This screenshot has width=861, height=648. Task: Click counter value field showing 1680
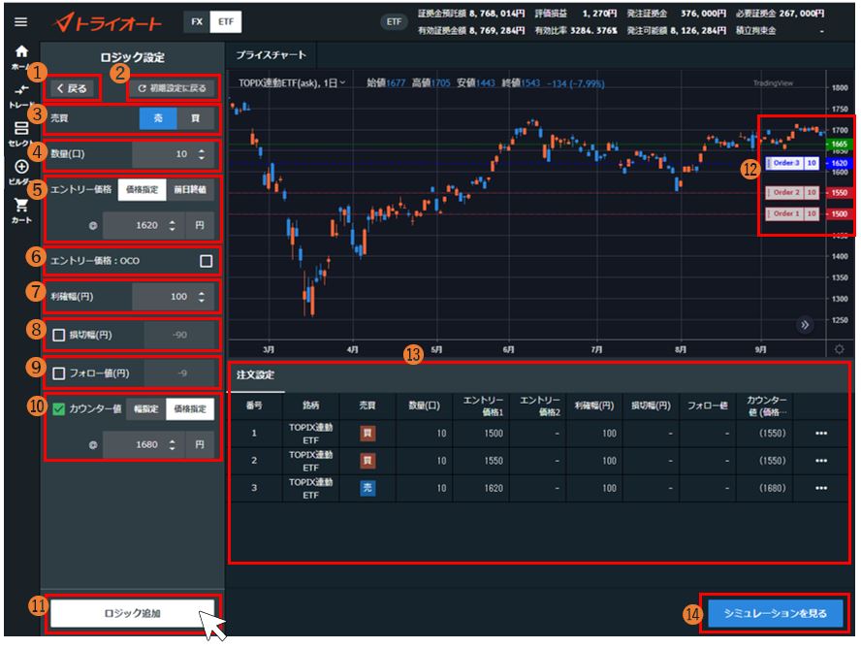pos(143,445)
